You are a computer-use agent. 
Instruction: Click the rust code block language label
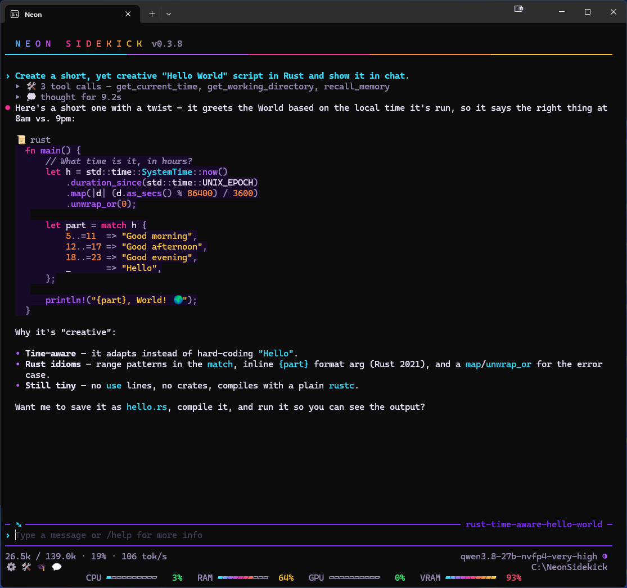(x=40, y=139)
